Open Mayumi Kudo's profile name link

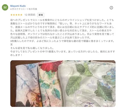coord(18,6)
